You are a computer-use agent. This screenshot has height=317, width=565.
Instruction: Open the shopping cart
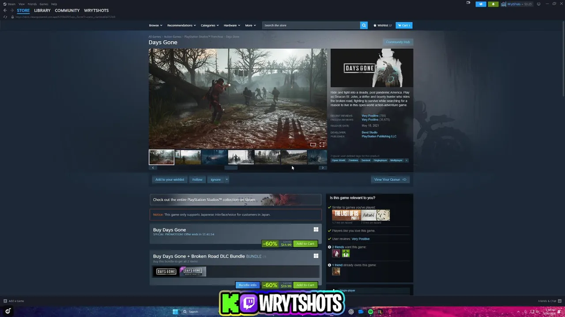[x=404, y=25]
